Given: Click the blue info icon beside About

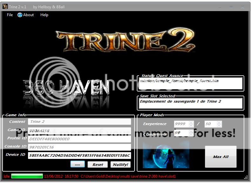Looking at the screenshot, I should click(x=20, y=15).
